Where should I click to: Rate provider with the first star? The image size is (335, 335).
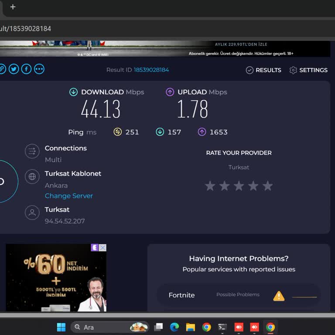coord(210,186)
